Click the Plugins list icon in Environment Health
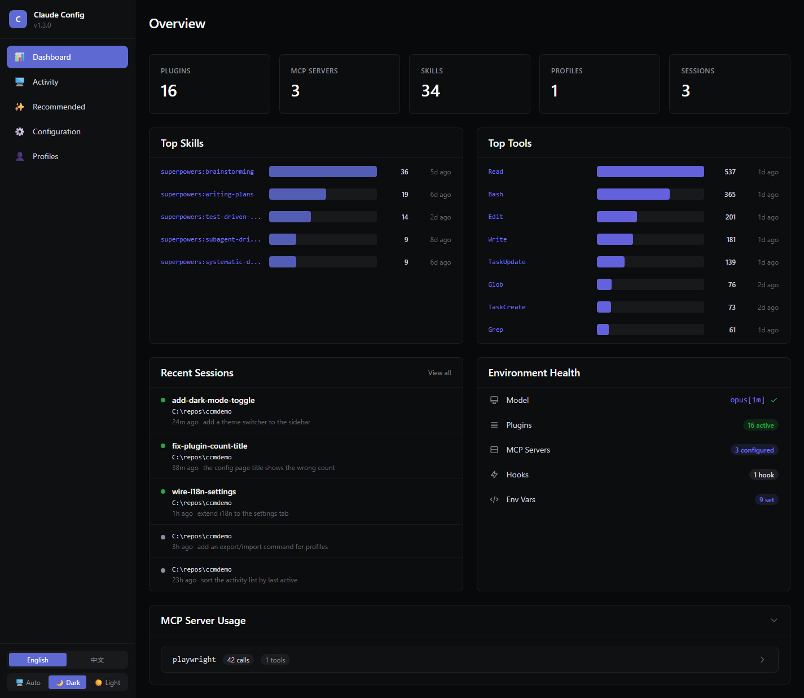 click(x=494, y=425)
